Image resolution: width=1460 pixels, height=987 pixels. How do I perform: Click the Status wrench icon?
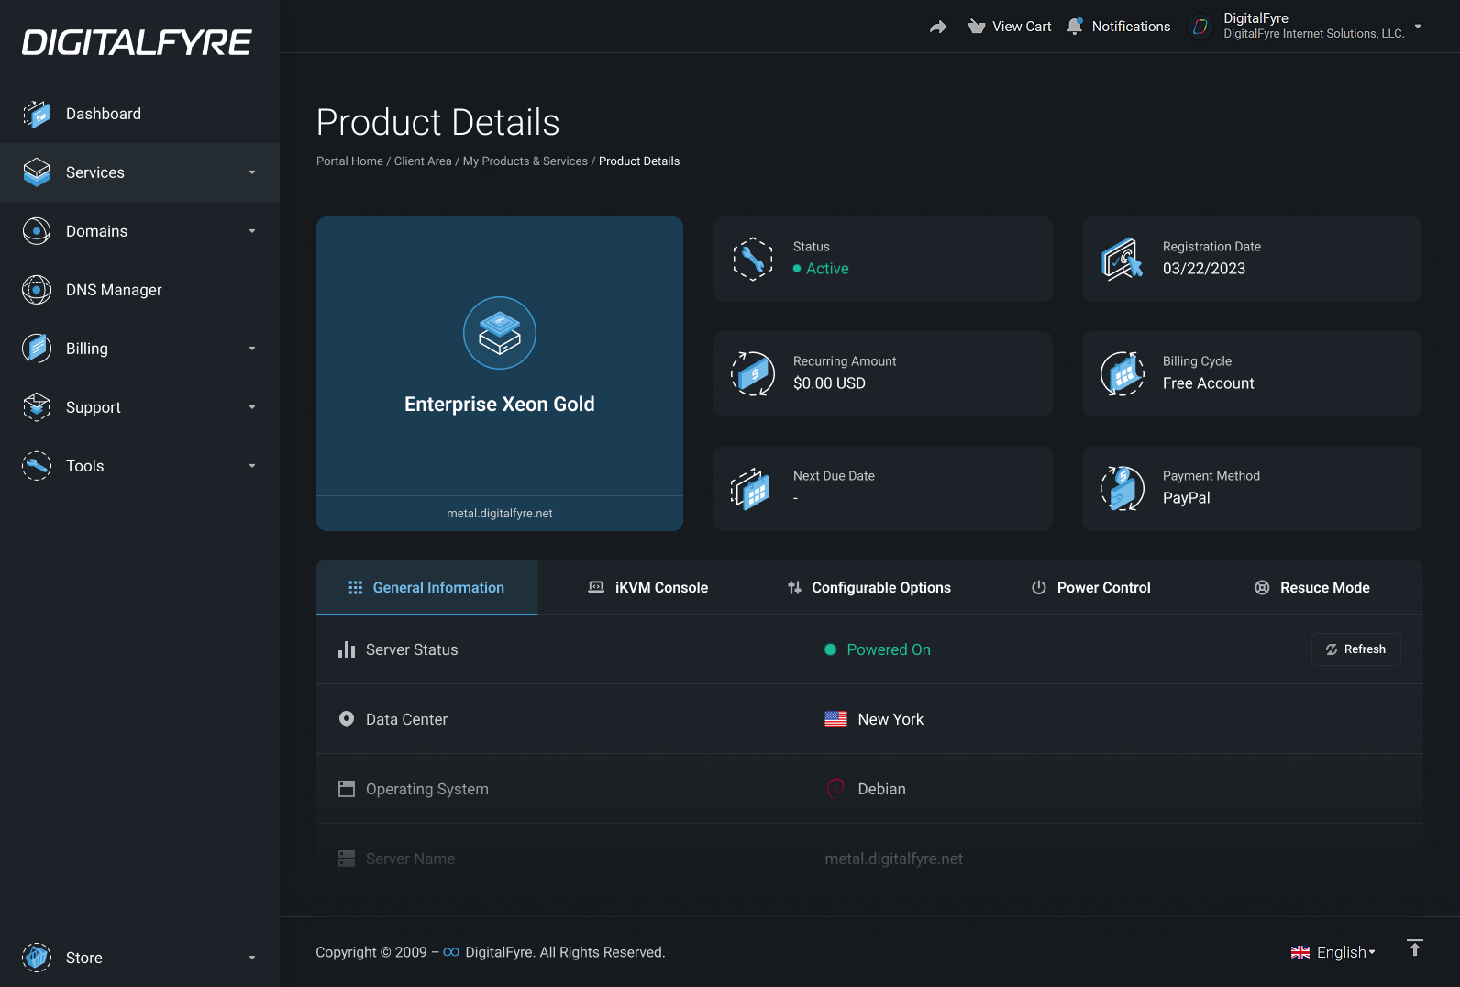click(753, 259)
